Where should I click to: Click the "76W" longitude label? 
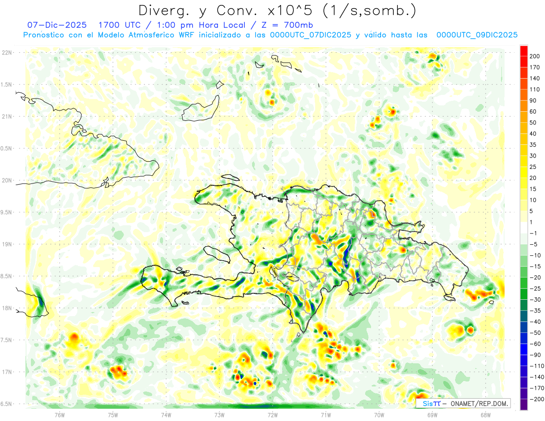59,415
